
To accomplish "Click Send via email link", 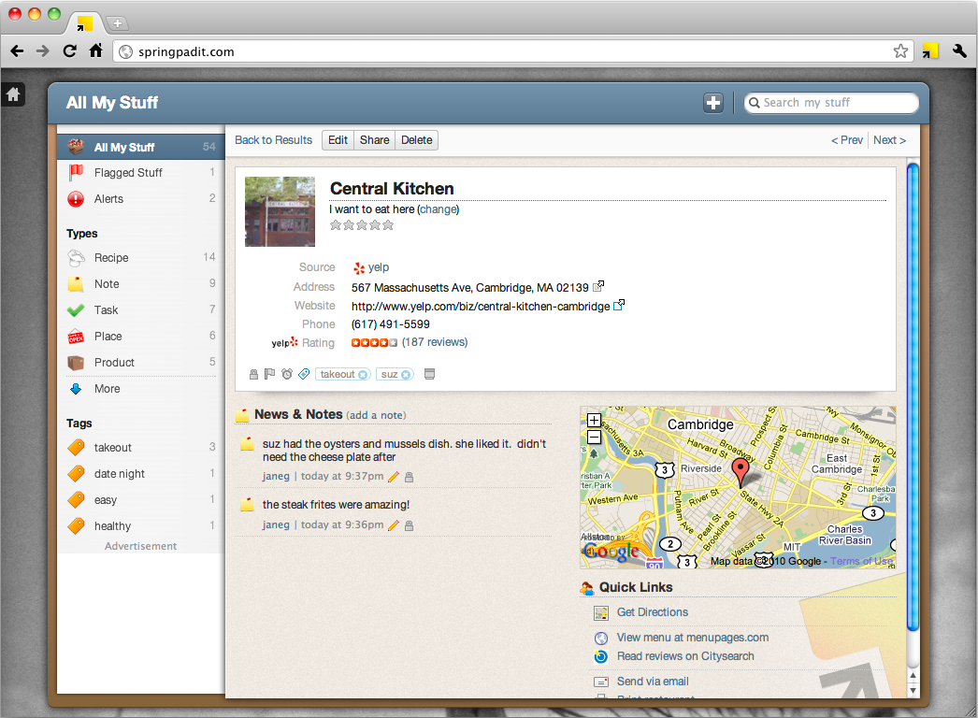I will click(x=653, y=682).
